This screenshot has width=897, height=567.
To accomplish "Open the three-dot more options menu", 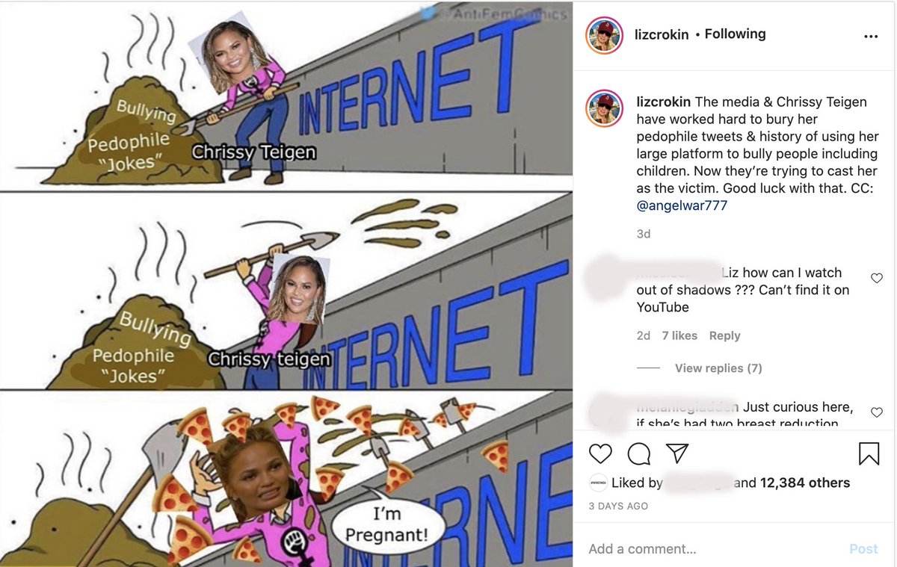I will click(x=871, y=36).
